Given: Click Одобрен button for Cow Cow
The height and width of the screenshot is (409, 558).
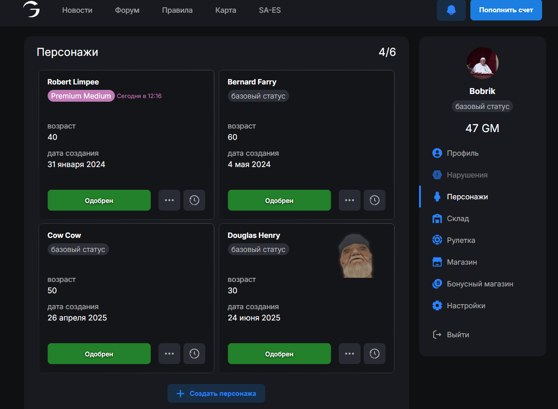Looking at the screenshot, I should [99, 354].
